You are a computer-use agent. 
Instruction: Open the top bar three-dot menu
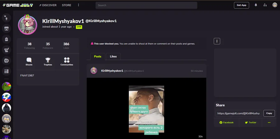point(78,5)
